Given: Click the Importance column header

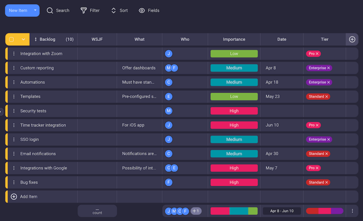Looking at the screenshot, I should pos(234,39).
